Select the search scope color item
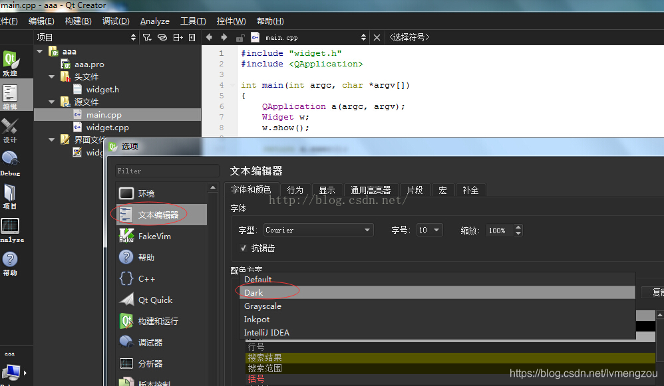The height and width of the screenshot is (386, 664). (x=450, y=368)
